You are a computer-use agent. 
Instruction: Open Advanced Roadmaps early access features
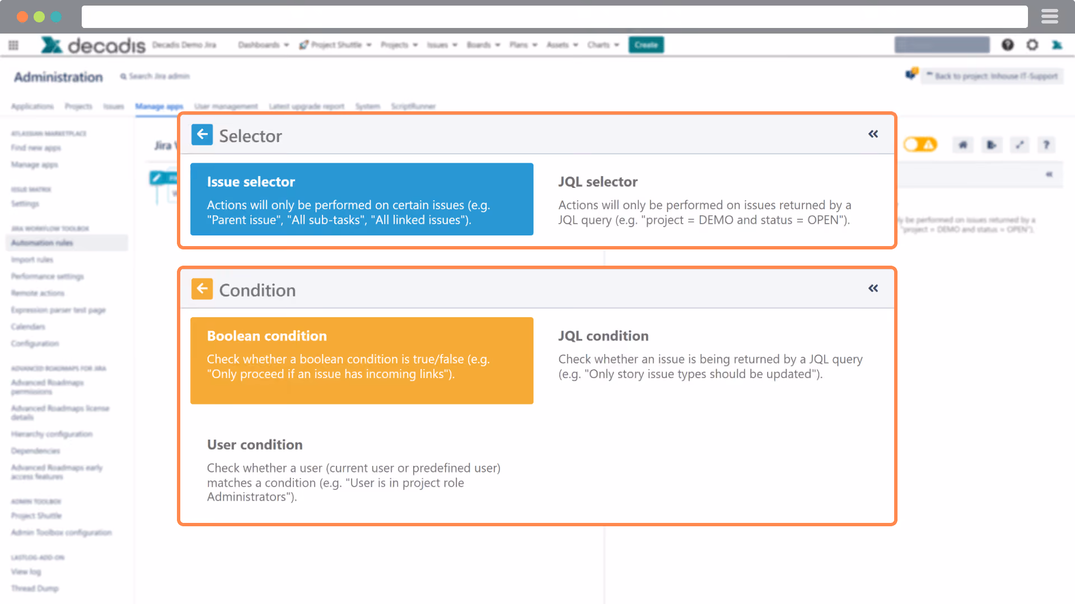pos(57,472)
